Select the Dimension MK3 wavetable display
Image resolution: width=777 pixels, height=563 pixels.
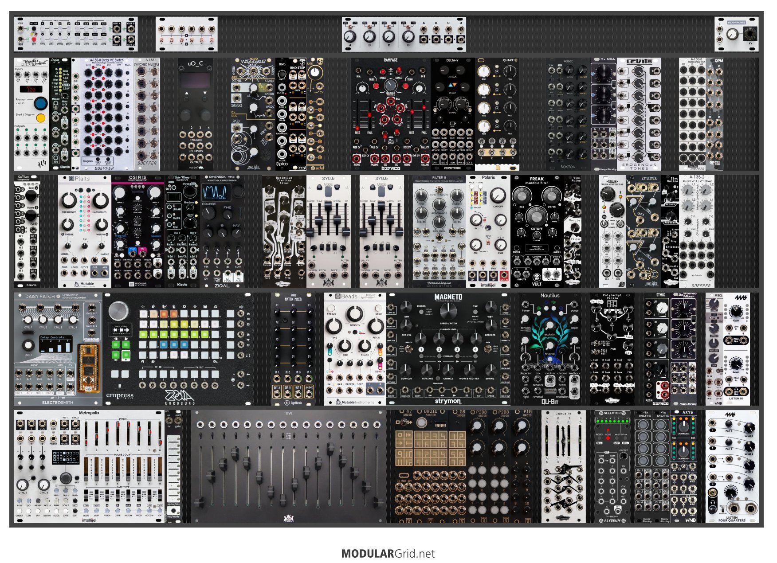pos(215,192)
